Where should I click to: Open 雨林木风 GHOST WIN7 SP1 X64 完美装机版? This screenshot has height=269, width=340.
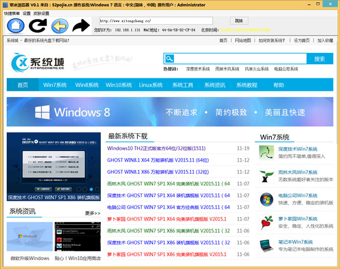(x=168, y=184)
